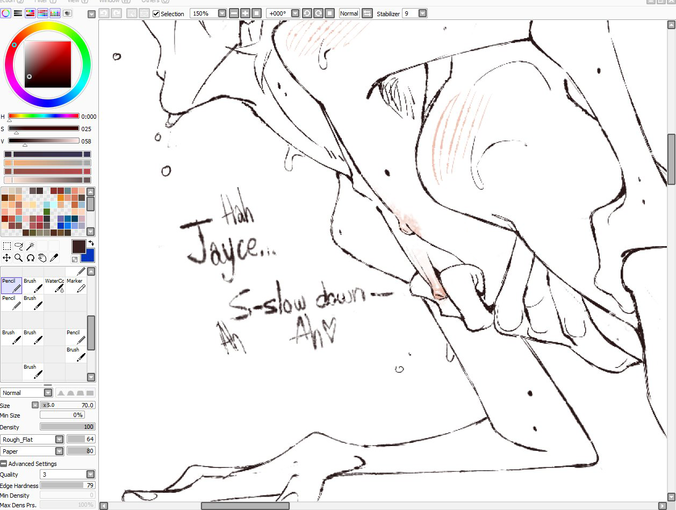Toggle transparent color checker icon
This screenshot has width=676, height=510.
tap(74, 260)
